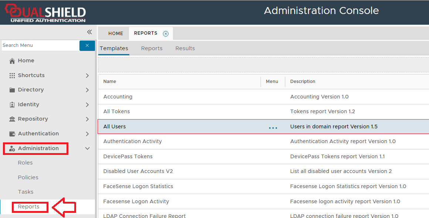Click the Authentication wallet icon
The image size is (429, 218).
pyautogui.click(x=12, y=134)
